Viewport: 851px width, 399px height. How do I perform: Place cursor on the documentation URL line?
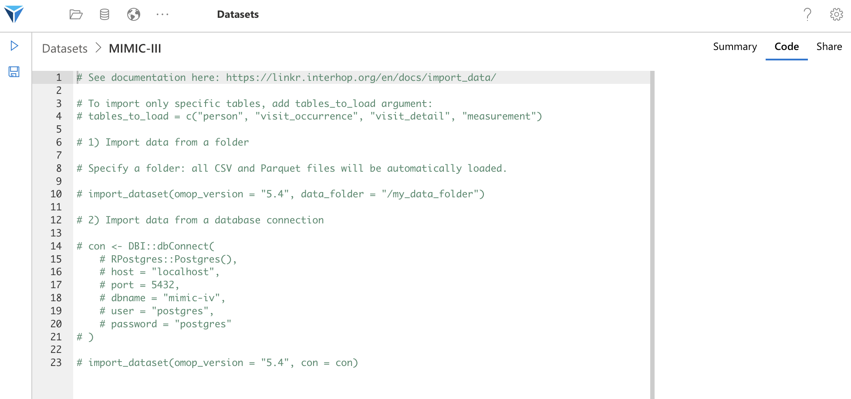[x=286, y=77]
